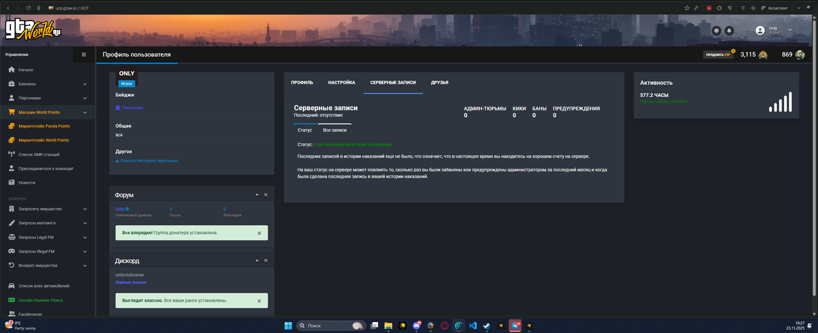Dismiss the Все впорядке alert
The width and height of the screenshot is (818, 333).
(x=259, y=233)
